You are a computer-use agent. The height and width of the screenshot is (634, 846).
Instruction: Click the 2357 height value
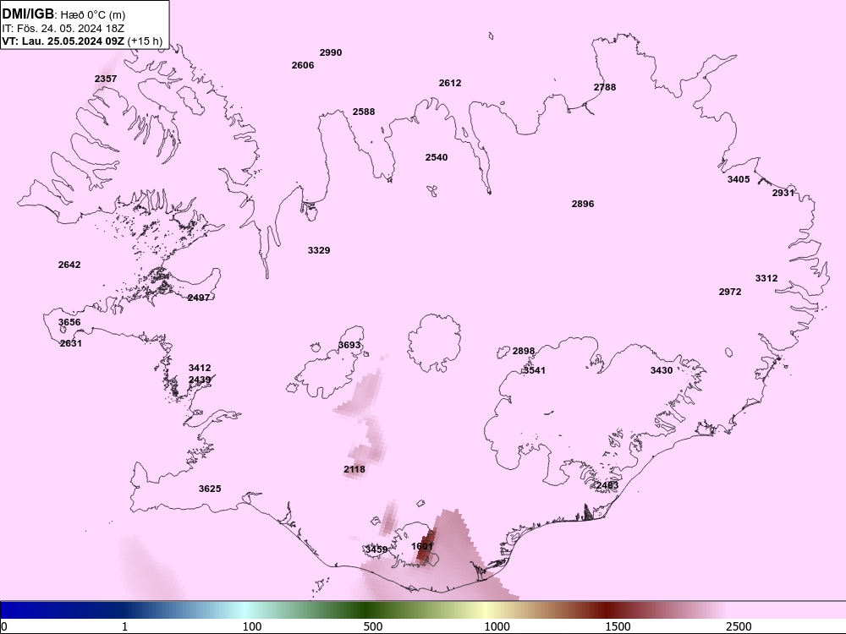point(106,79)
